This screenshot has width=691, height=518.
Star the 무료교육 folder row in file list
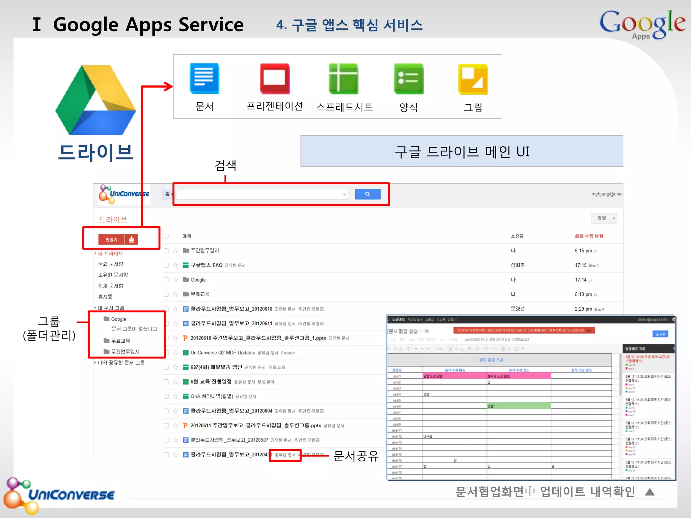click(x=175, y=294)
